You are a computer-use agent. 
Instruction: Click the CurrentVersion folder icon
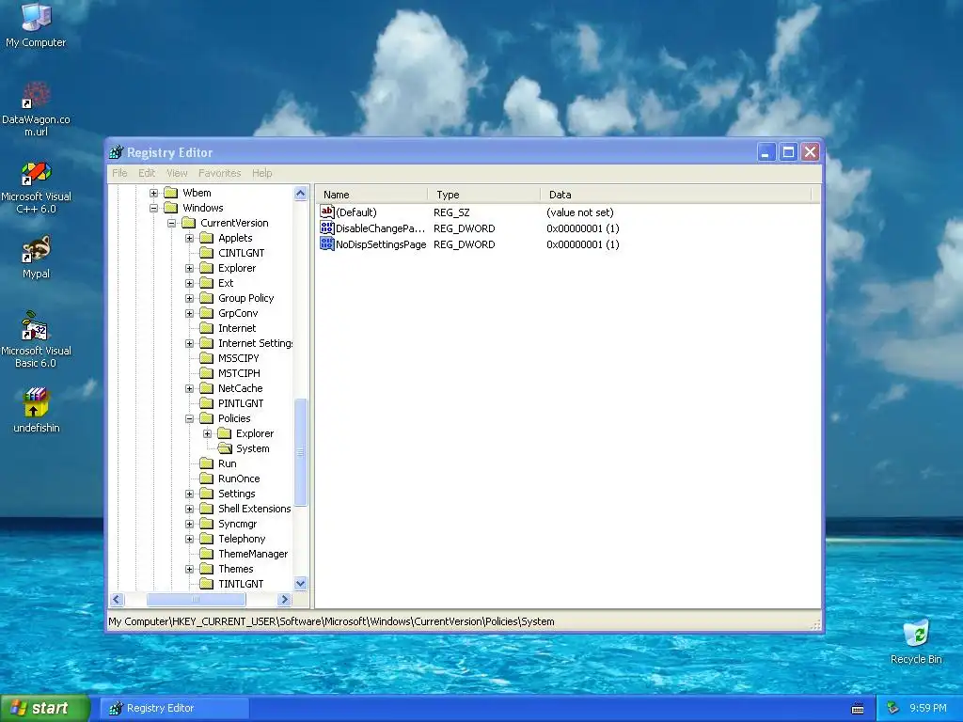click(x=189, y=223)
